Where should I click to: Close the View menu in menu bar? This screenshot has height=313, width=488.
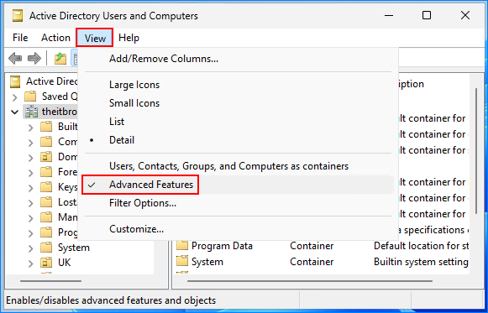point(95,38)
